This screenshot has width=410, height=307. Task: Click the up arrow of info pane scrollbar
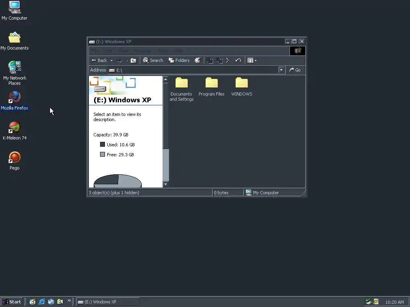165,80
